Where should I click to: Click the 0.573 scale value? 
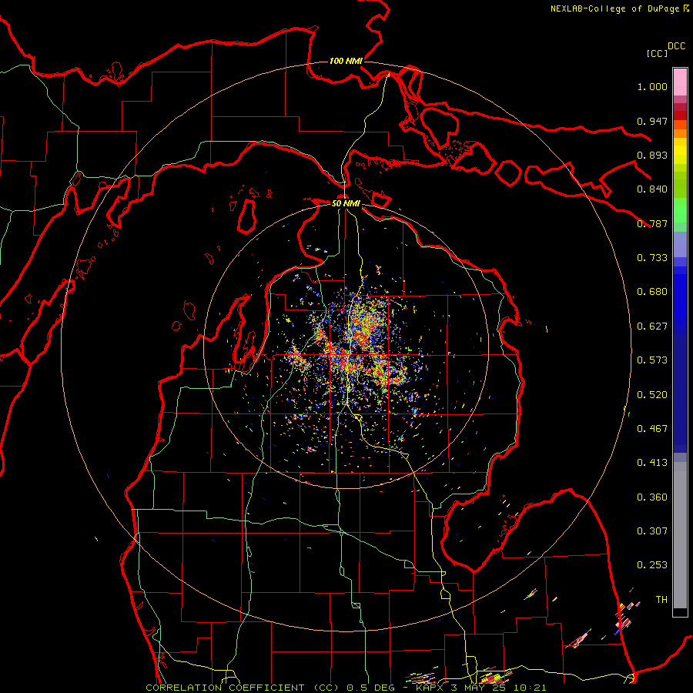[x=652, y=360]
